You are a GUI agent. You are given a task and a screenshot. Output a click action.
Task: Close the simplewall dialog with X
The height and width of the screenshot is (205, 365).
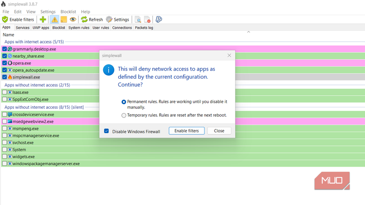[229, 55]
